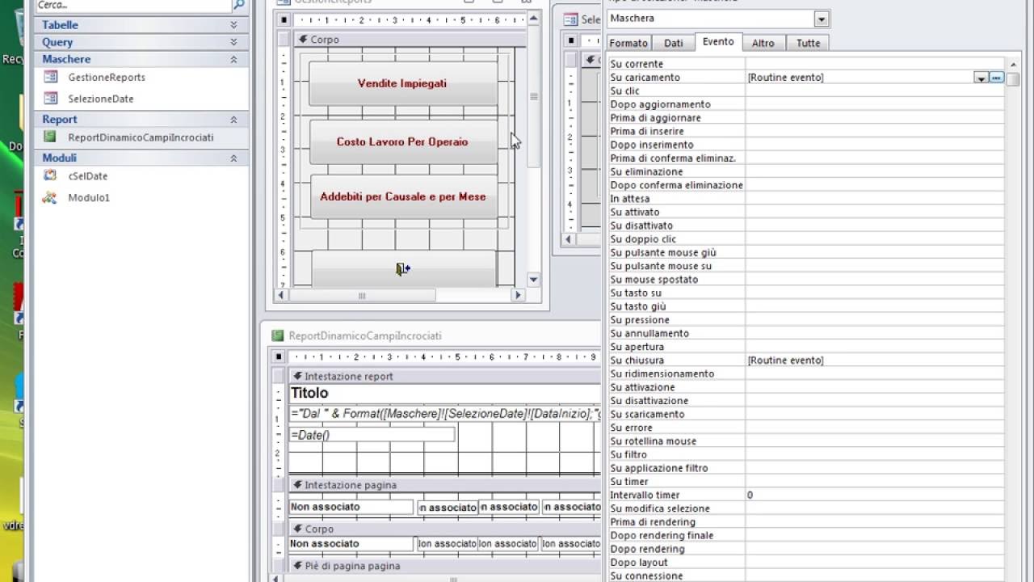Screen dimensions: 1034x582
Task: Click the Su timer property label
Action: point(629,482)
